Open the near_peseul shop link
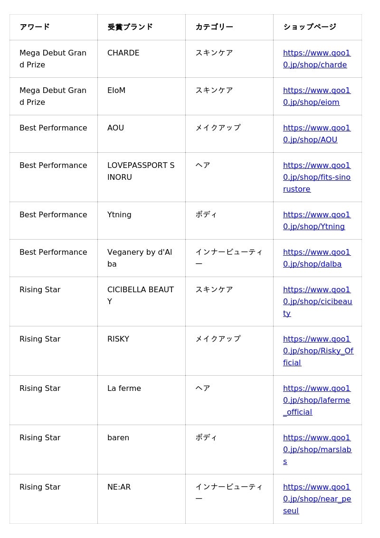Viewport: 380px width, 538px height. tap(316, 499)
